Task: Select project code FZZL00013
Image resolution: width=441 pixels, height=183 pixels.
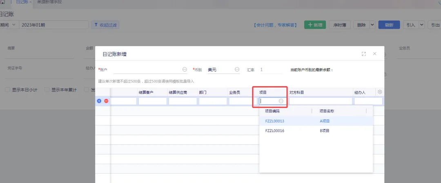Action: click(x=274, y=121)
